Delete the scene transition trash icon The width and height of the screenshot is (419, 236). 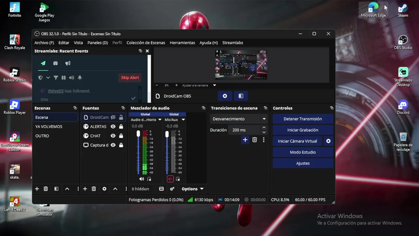click(255, 140)
